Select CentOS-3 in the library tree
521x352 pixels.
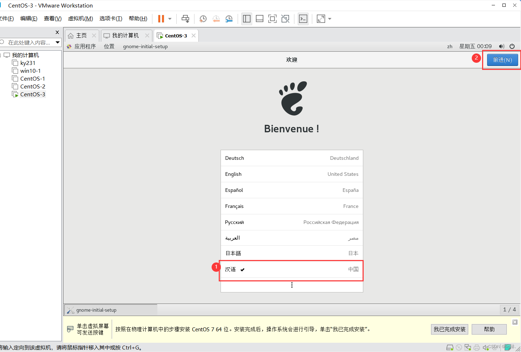(32, 95)
